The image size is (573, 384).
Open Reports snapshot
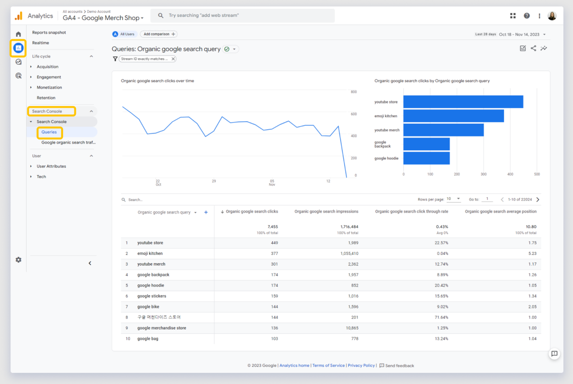pyautogui.click(x=49, y=33)
